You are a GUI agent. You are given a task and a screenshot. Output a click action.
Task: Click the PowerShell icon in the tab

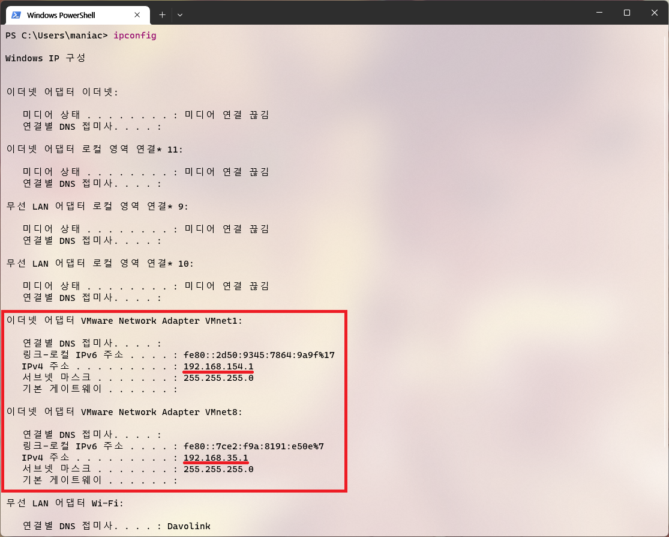pyautogui.click(x=16, y=15)
